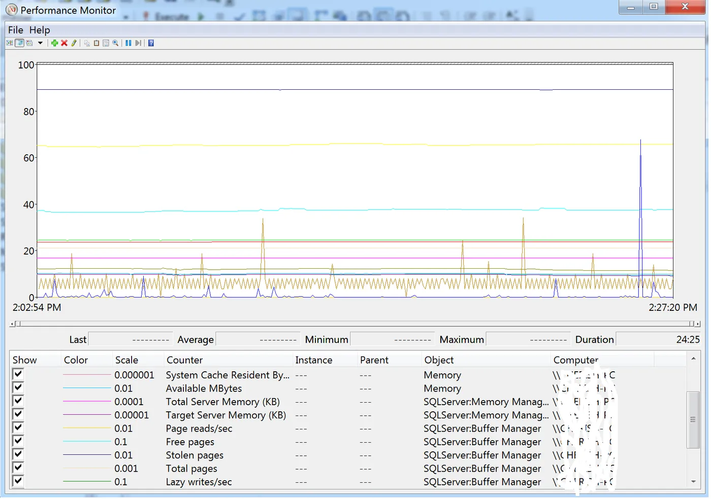Click the Zoom magnifier icon
Viewport: 711px width, 499px height.
pos(115,43)
